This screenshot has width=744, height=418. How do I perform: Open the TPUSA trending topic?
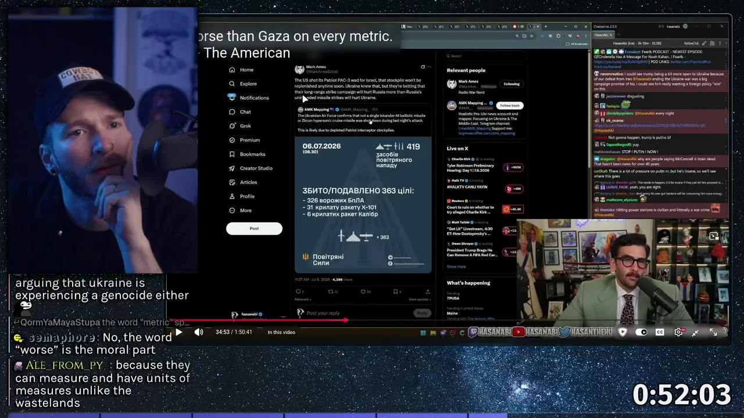tap(453, 297)
